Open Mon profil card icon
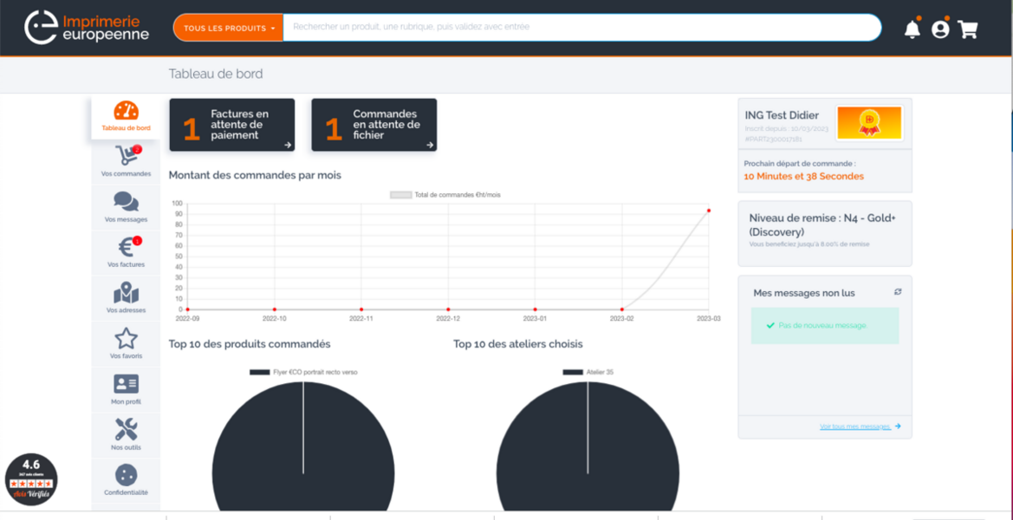Image resolution: width=1013 pixels, height=520 pixels. tap(126, 384)
